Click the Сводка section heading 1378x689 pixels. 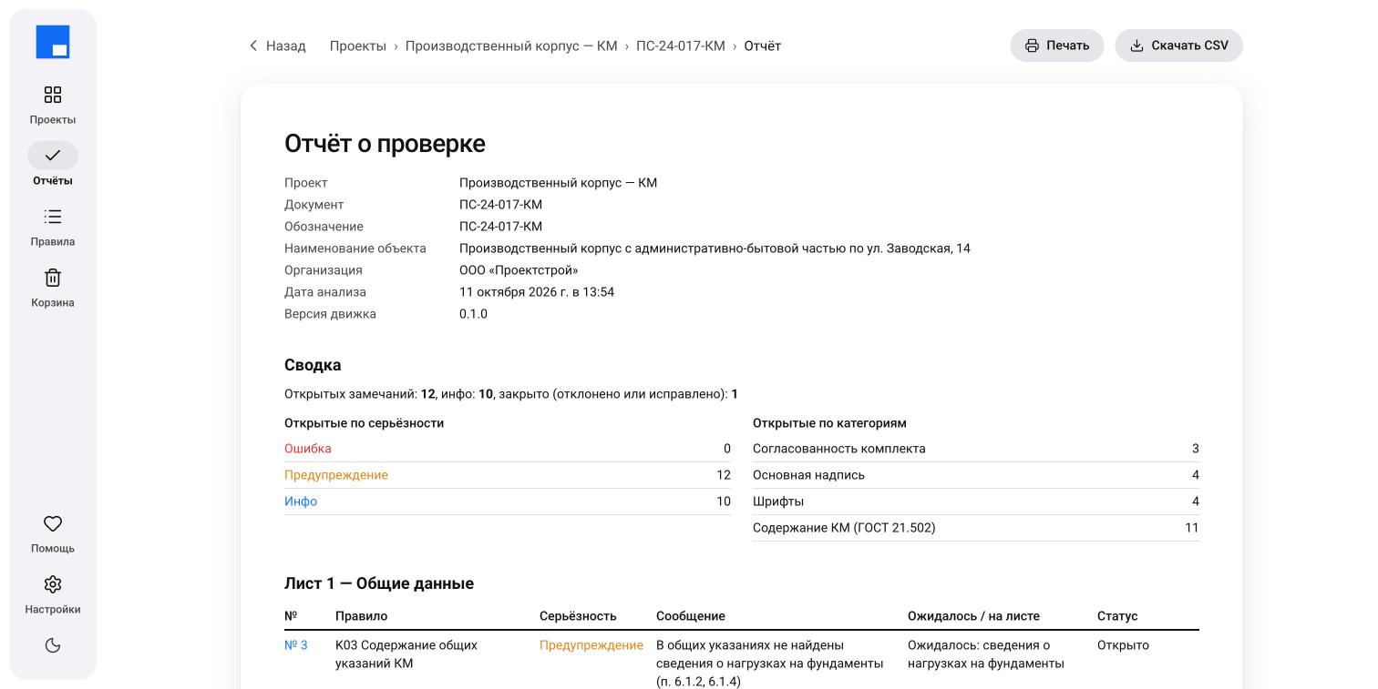(313, 365)
